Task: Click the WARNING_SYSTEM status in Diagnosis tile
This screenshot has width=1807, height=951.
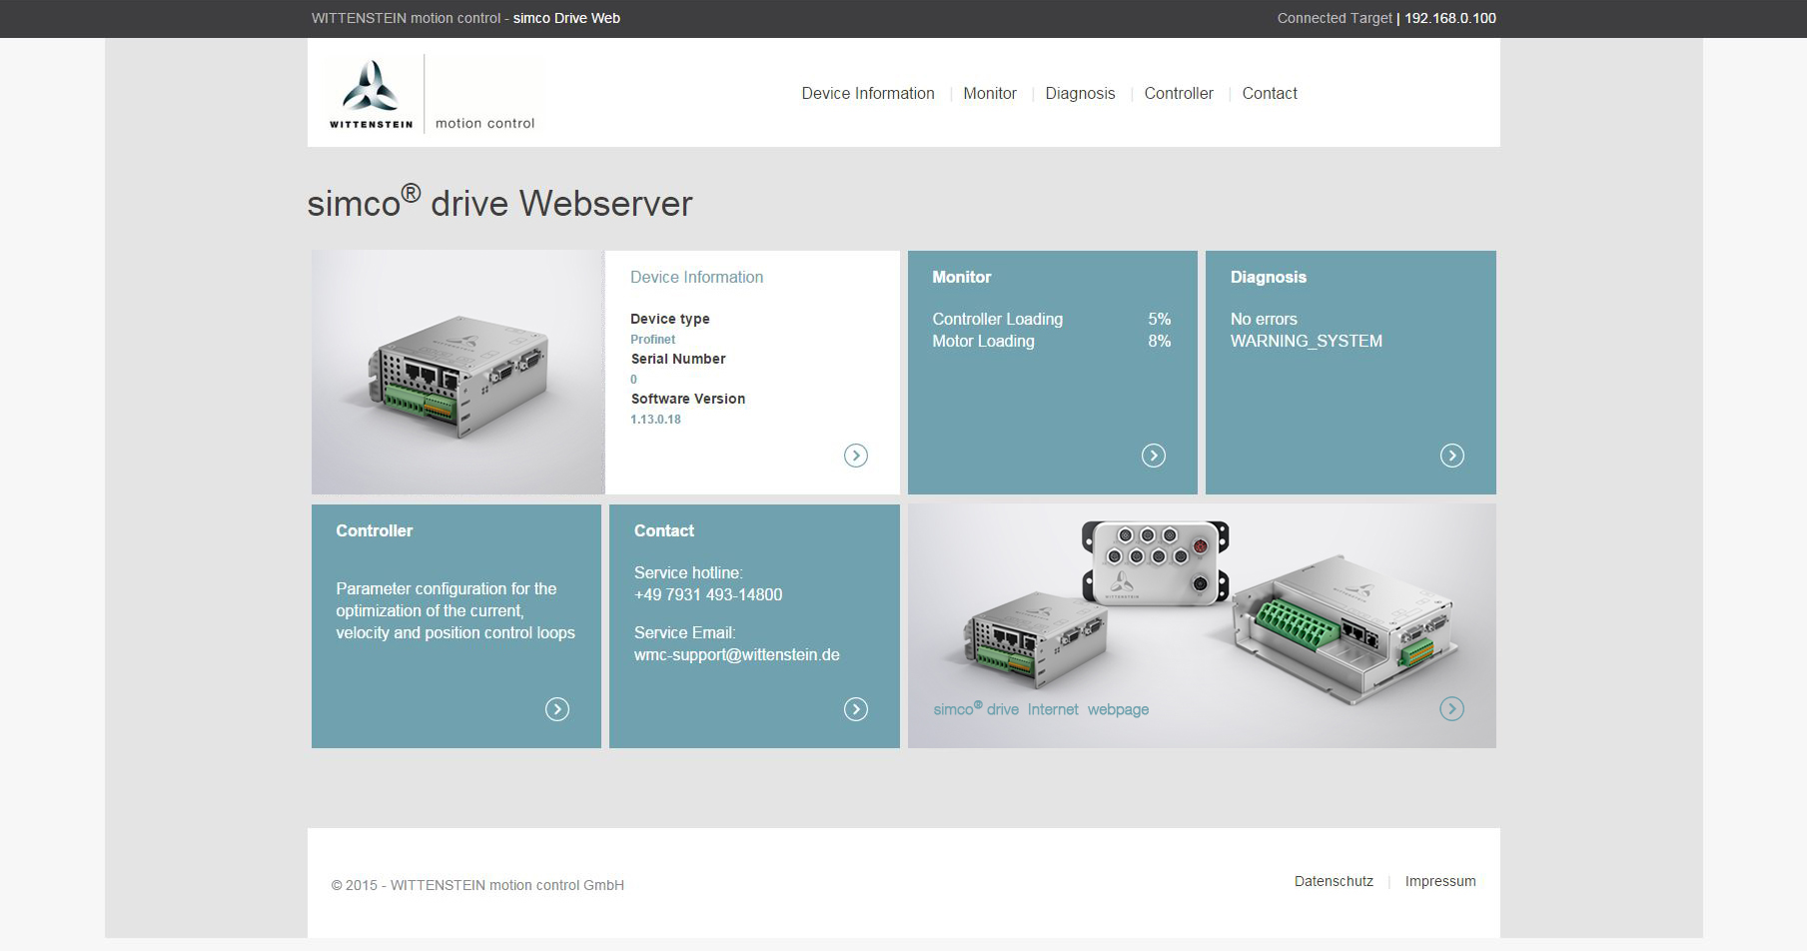Action: [x=1306, y=341]
